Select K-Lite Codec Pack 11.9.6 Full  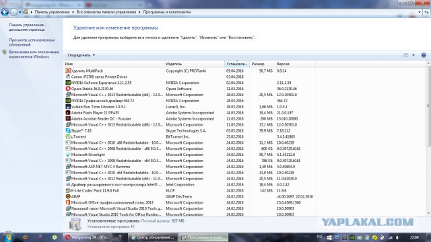[x=189, y=190]
